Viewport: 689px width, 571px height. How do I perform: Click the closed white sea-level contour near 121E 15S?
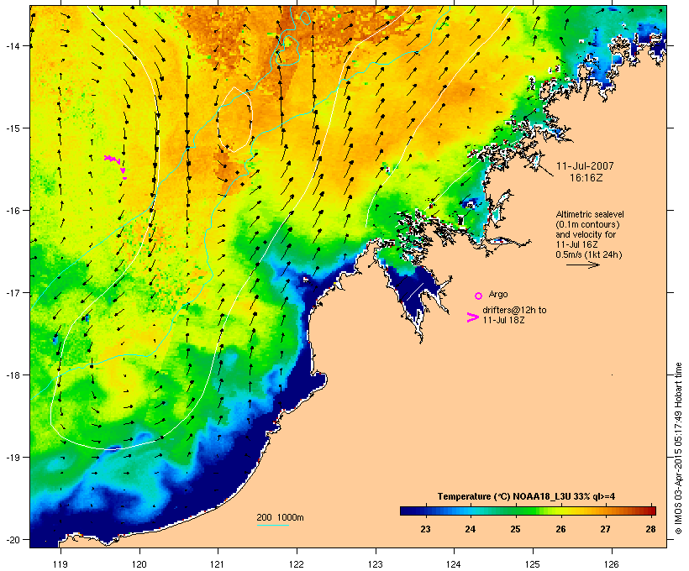pos(235,120)
